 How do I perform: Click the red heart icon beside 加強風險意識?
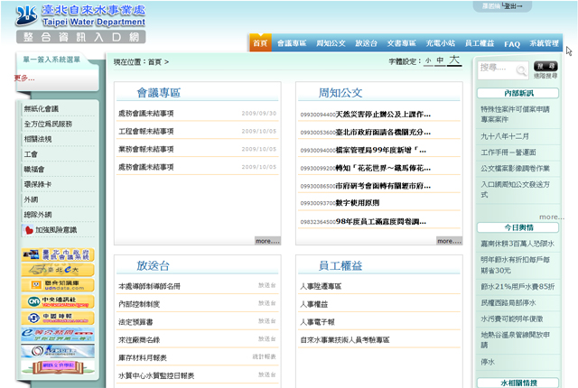tap(29, 230)
